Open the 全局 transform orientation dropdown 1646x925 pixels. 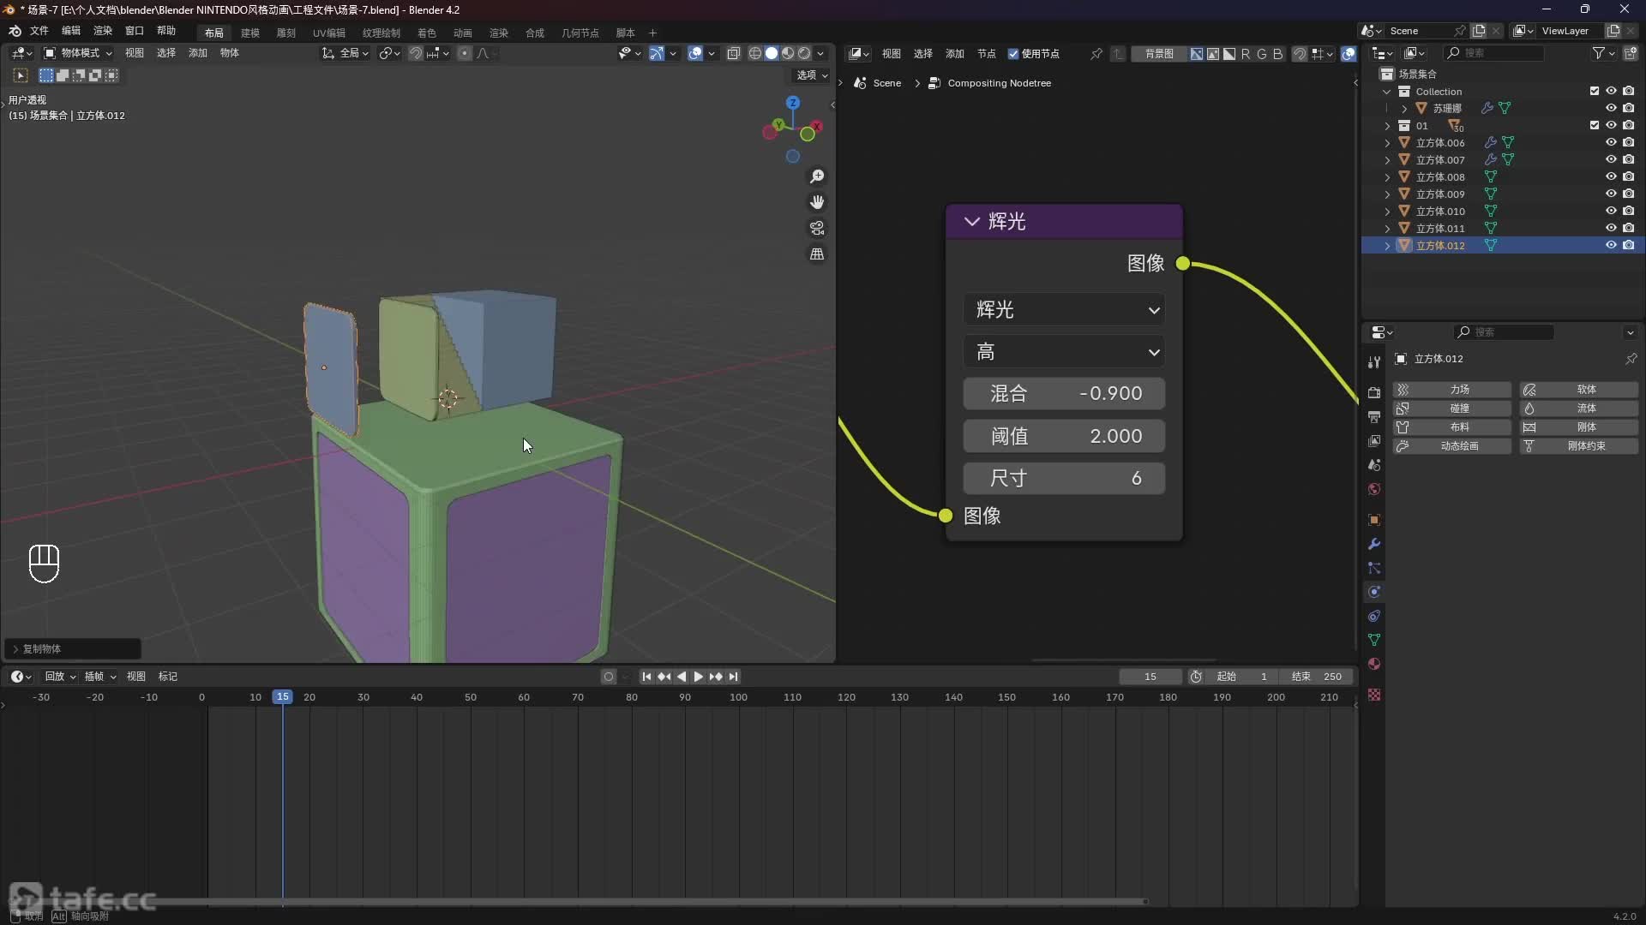(345, 53)
